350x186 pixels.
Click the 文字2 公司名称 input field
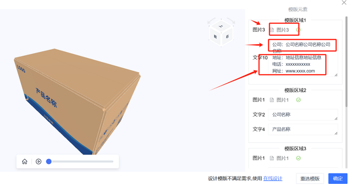(x=303, y=115)
